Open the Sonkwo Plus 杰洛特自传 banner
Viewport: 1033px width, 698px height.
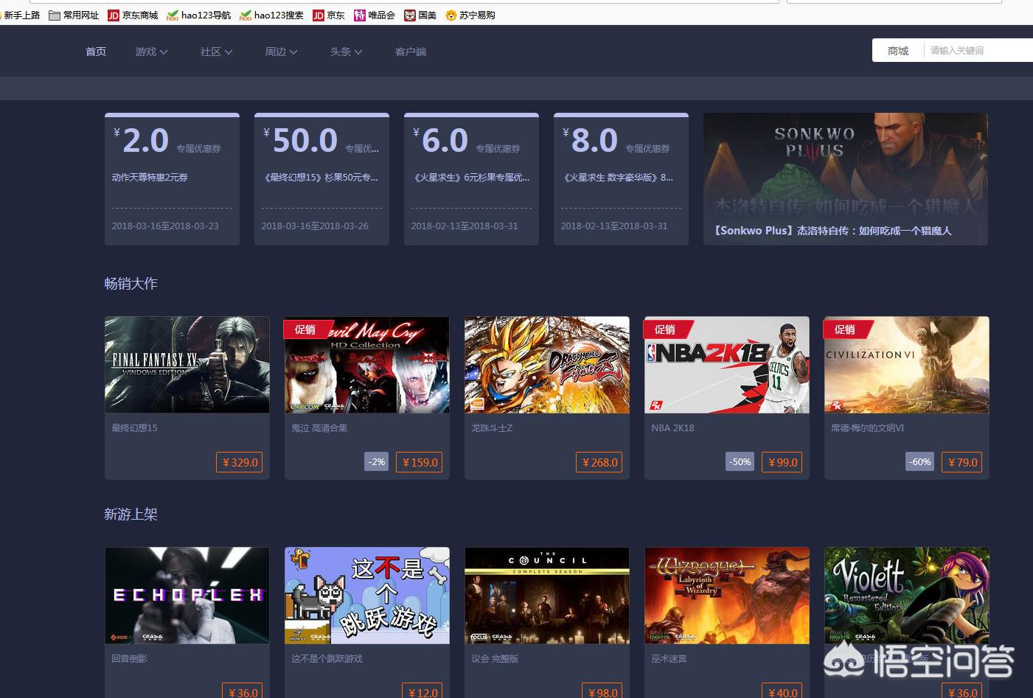pos(845,178)
